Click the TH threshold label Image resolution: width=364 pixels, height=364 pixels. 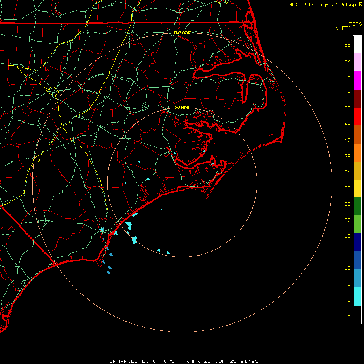(347, 316)
